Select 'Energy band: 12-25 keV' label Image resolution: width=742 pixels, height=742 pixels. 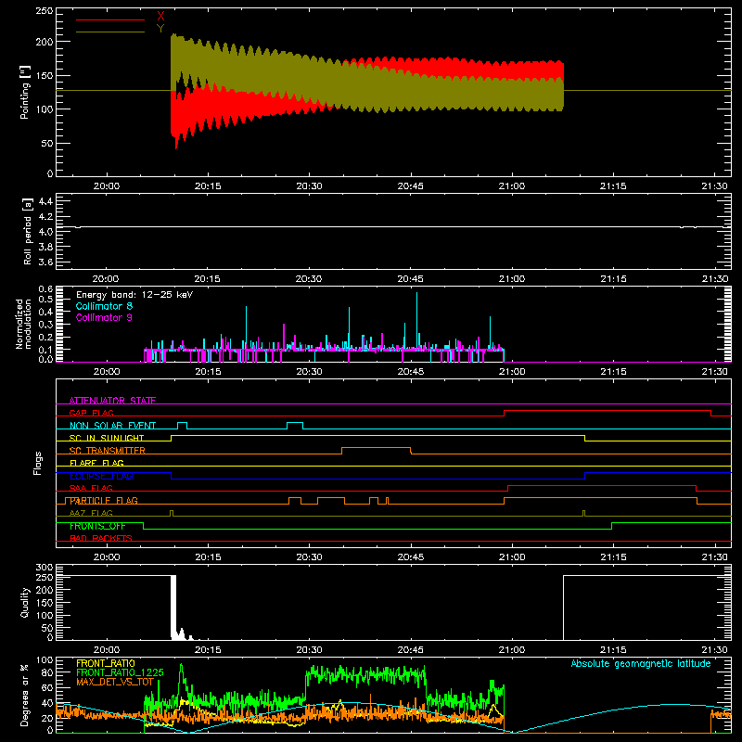coord(134,295)
